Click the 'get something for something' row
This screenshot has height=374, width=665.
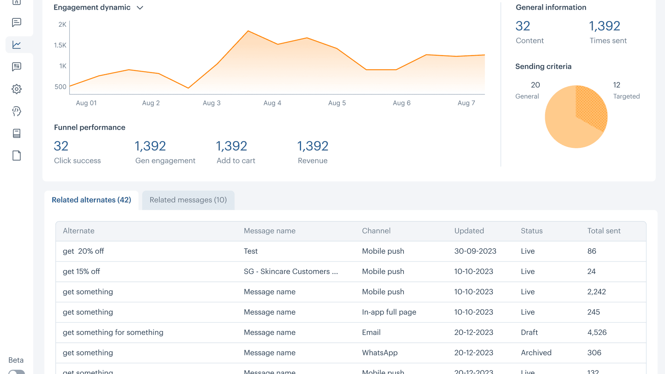point(113,332)
